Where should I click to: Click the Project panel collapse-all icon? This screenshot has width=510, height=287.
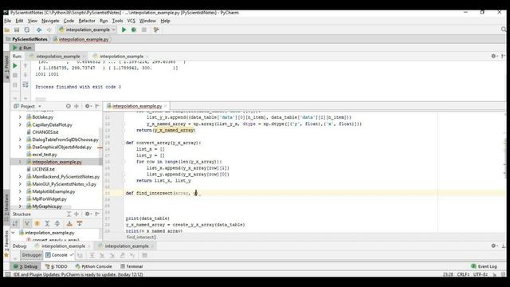[76, 106]
